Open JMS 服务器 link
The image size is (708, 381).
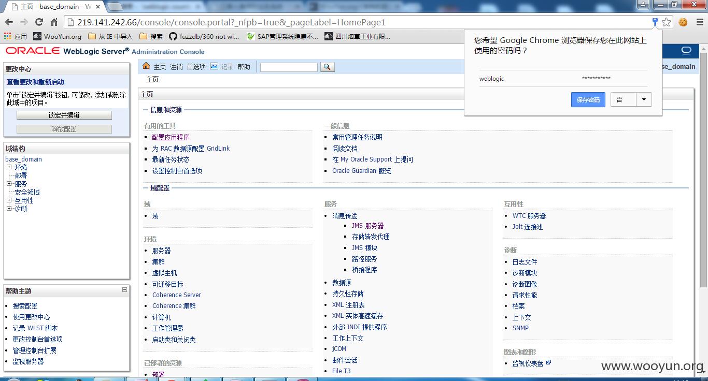(x=368, y=226)
